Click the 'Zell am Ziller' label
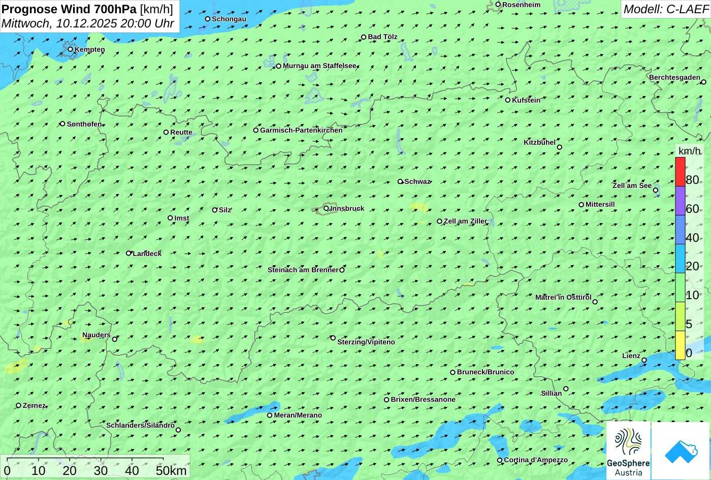Image resolution: width=711 pixels, height=480 pixels. [465, 221]
